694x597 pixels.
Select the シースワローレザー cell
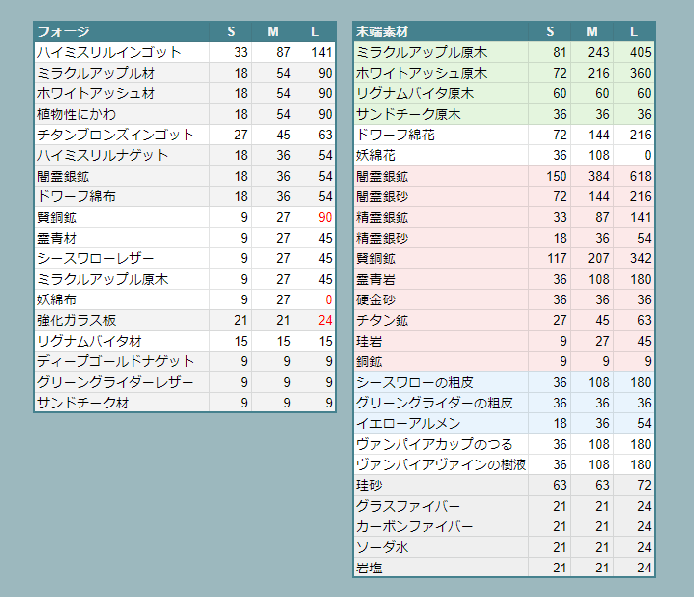pos(122,258)
